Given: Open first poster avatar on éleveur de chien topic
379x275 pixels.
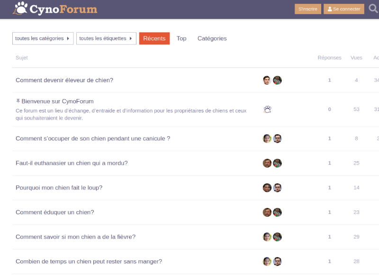Looking at the screenshot, I should point(267,80).
